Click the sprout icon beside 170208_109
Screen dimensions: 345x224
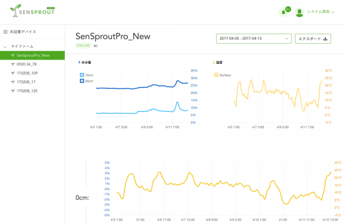pos(13,73)
